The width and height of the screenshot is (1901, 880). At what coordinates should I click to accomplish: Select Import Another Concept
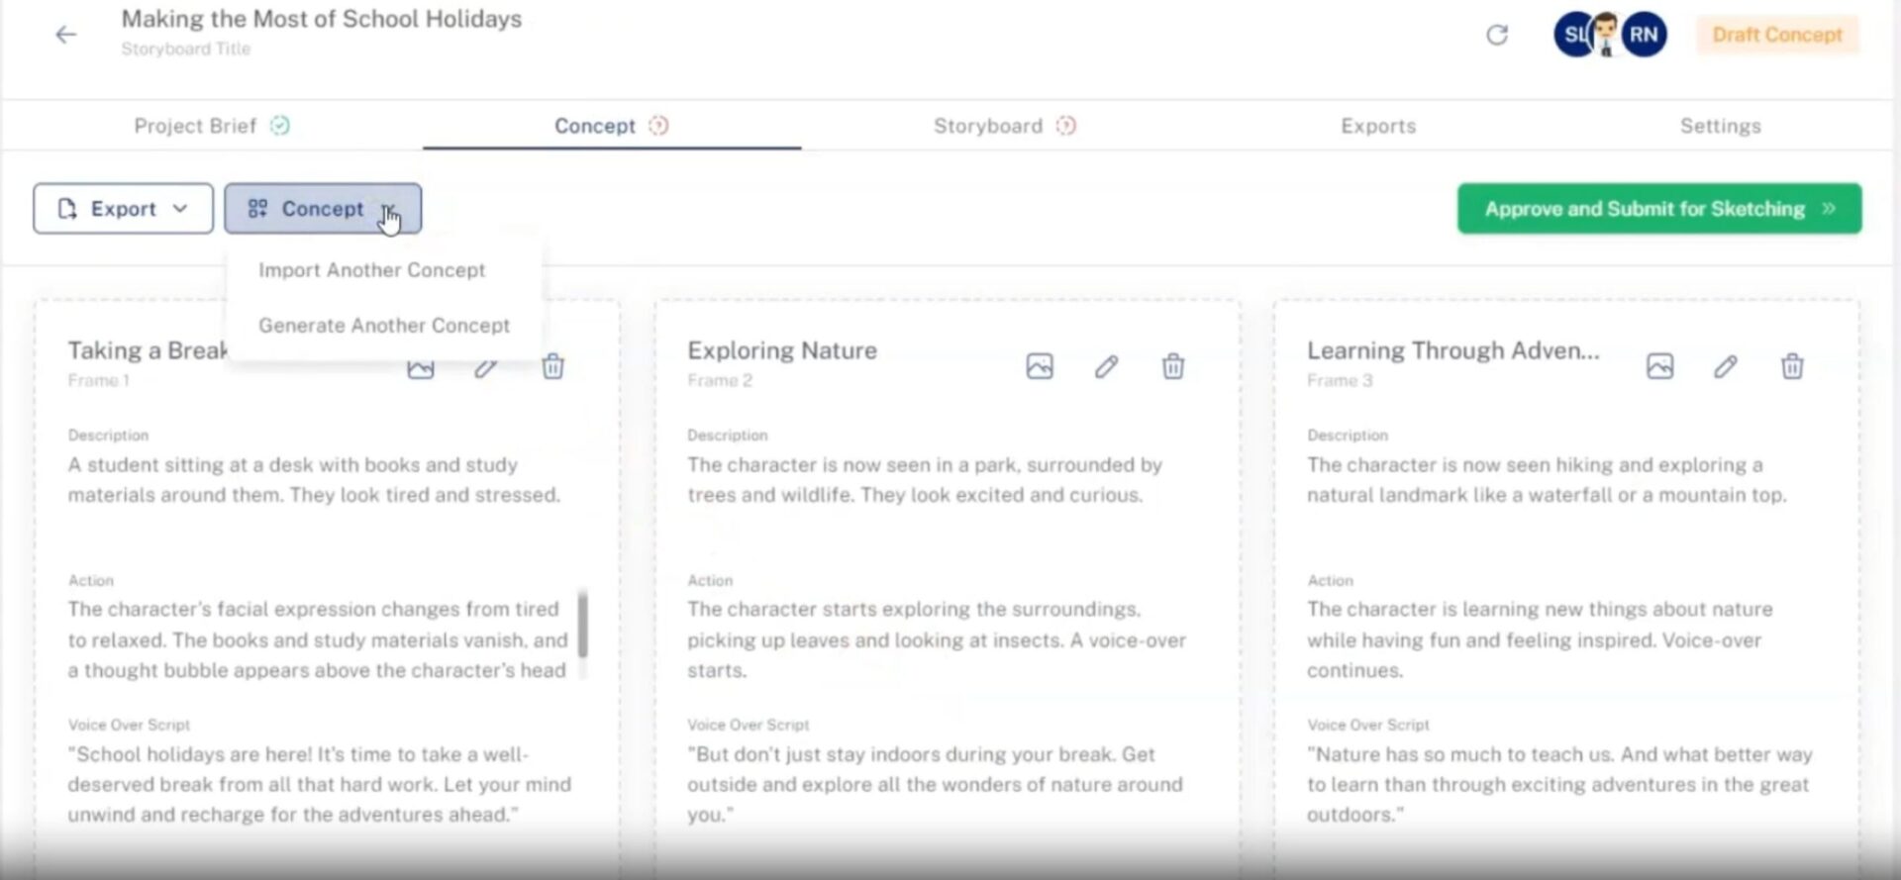(371, 270)
